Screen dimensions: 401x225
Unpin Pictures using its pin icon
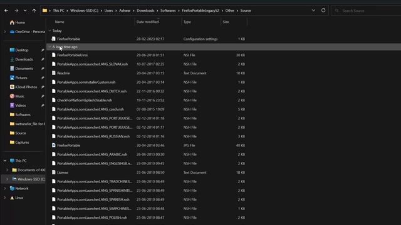[43, 77]
